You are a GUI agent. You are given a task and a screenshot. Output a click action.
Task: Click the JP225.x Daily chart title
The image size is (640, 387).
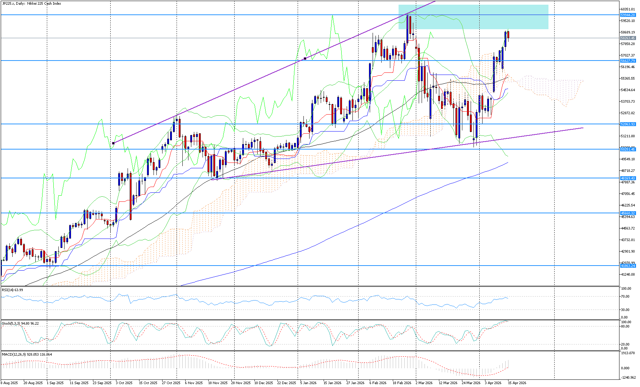(x=32, y=4)
